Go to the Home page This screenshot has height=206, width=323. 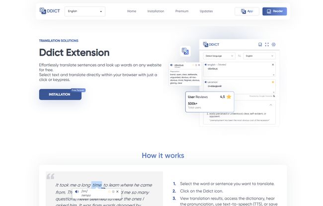pyautogui.click(x=132, y=11)
